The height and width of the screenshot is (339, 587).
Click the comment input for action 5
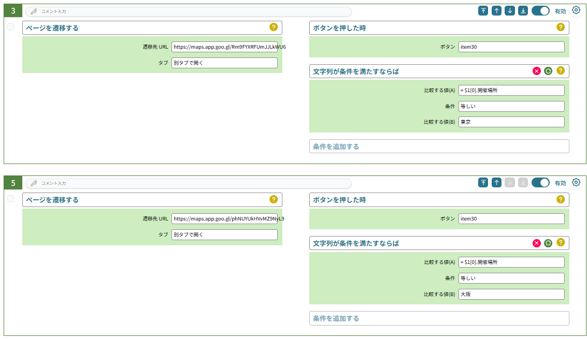point(188,183)
